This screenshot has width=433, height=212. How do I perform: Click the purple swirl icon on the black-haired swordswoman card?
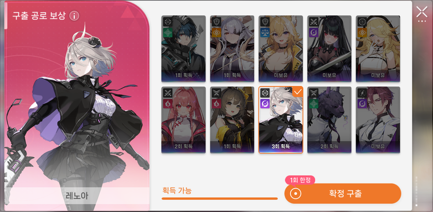point(313,32)
